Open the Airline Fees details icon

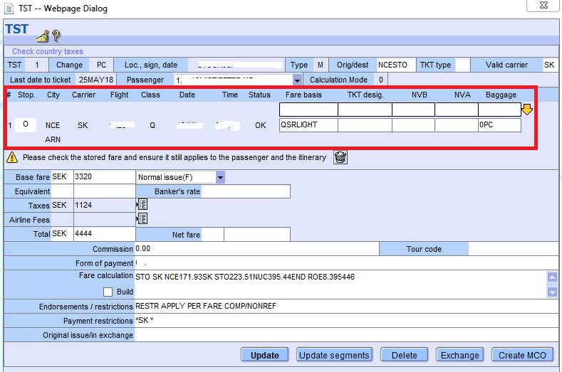(142, 219)
